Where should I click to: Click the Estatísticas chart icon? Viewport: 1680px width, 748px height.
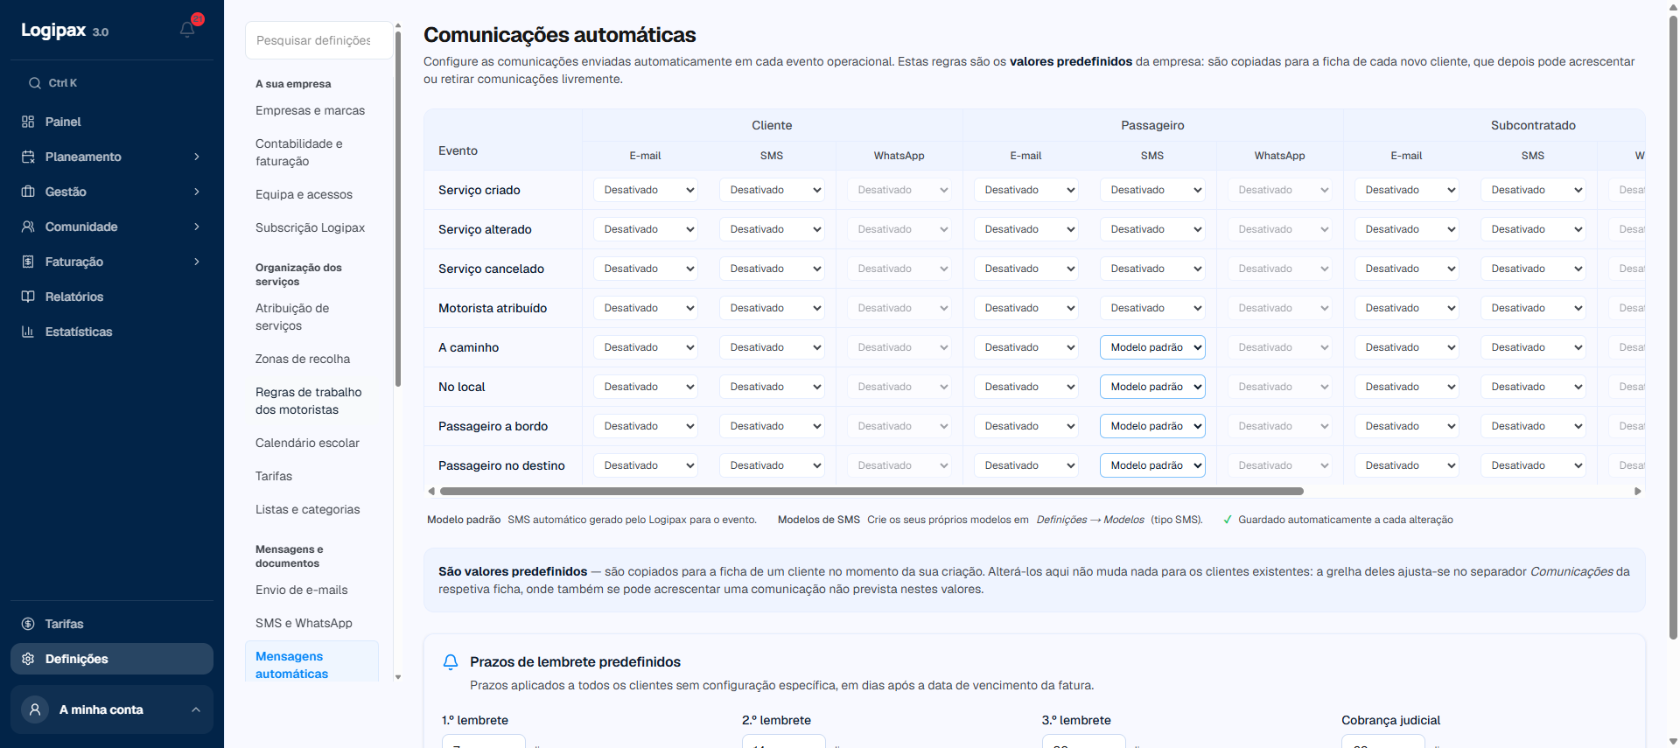tap(28, 332)
